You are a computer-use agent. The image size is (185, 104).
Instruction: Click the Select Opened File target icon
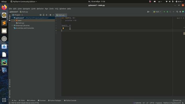pos(40,15)
